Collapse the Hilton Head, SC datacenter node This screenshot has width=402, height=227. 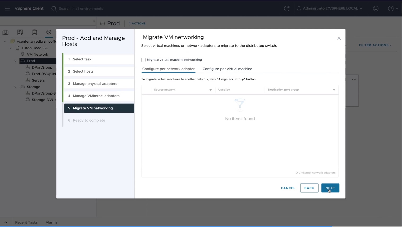coord(10,48)
